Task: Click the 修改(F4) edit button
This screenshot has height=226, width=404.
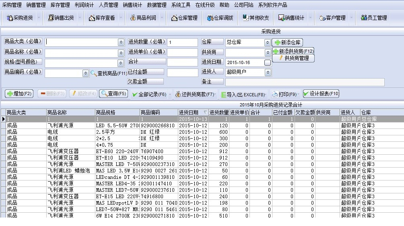Action: click(x=83, y=93)
